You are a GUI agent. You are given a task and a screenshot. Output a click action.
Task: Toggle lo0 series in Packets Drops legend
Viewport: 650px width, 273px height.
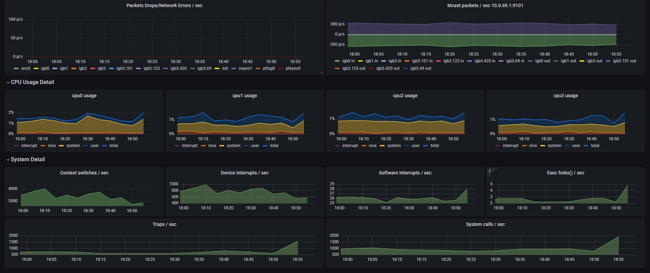tap(225, 68)
